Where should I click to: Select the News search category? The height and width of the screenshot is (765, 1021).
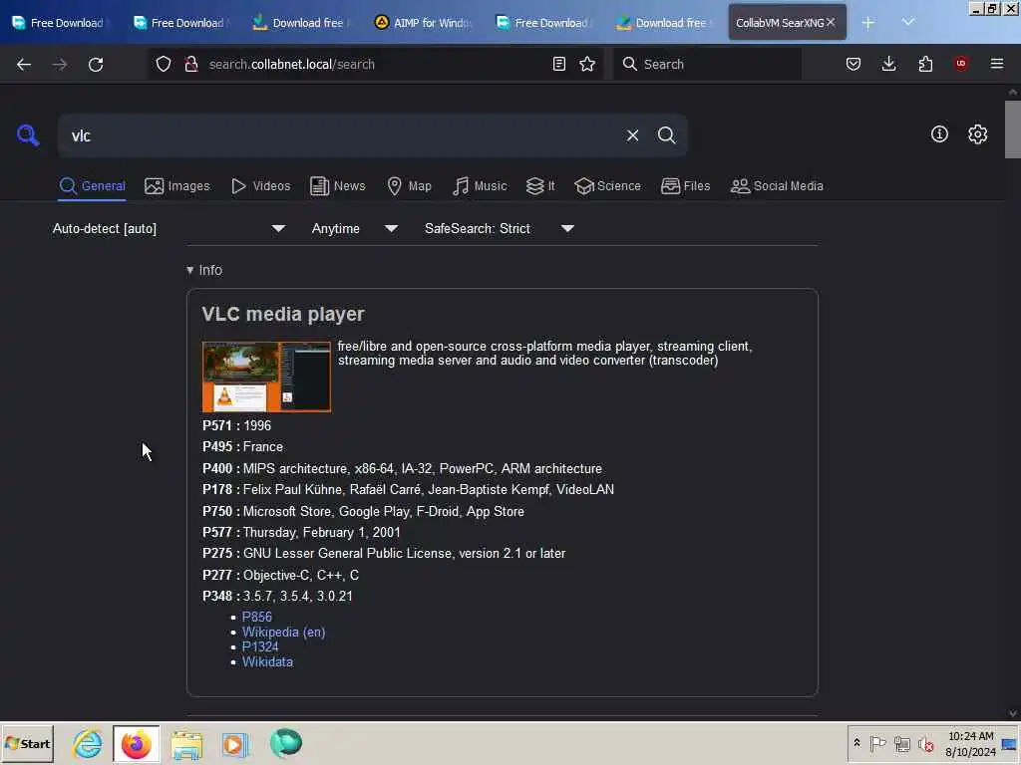338,186
